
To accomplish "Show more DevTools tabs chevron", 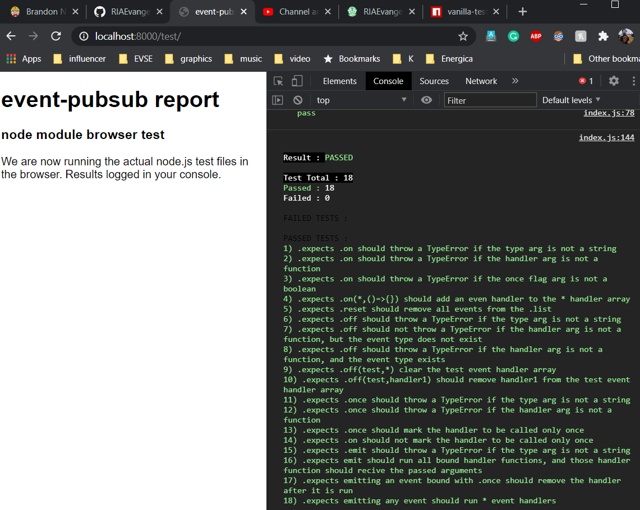I will click(x=515, y=81).
